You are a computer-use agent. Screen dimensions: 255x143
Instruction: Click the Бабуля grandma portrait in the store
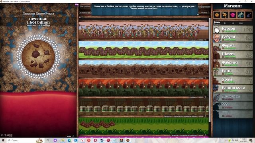click(x=217, y=38)
